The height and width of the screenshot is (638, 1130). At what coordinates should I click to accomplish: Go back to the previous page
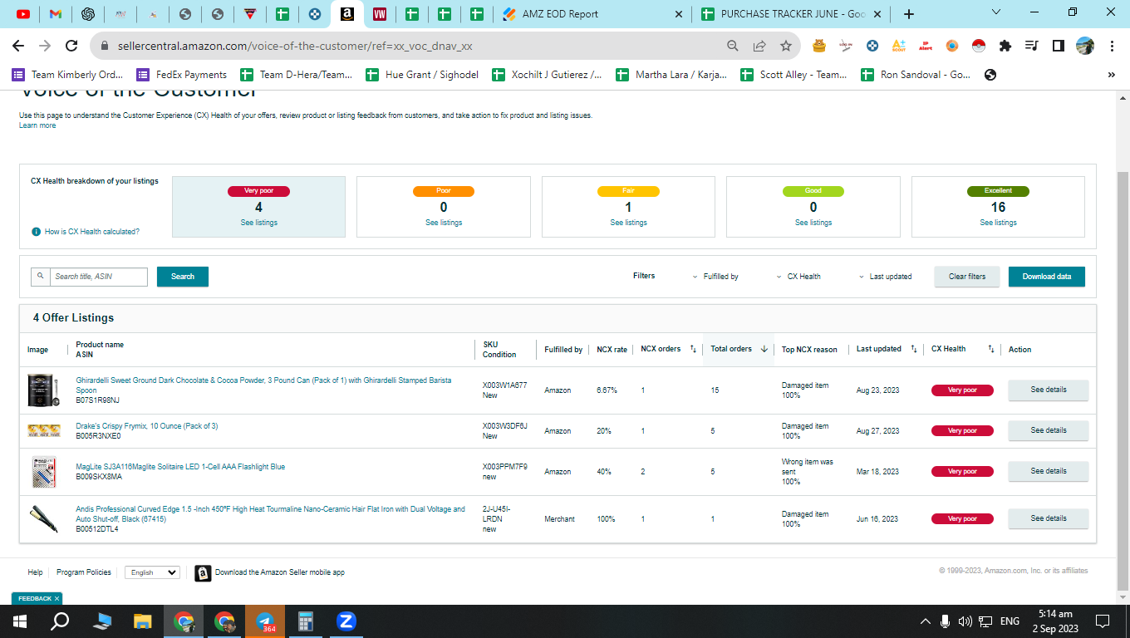coord(17,46)
